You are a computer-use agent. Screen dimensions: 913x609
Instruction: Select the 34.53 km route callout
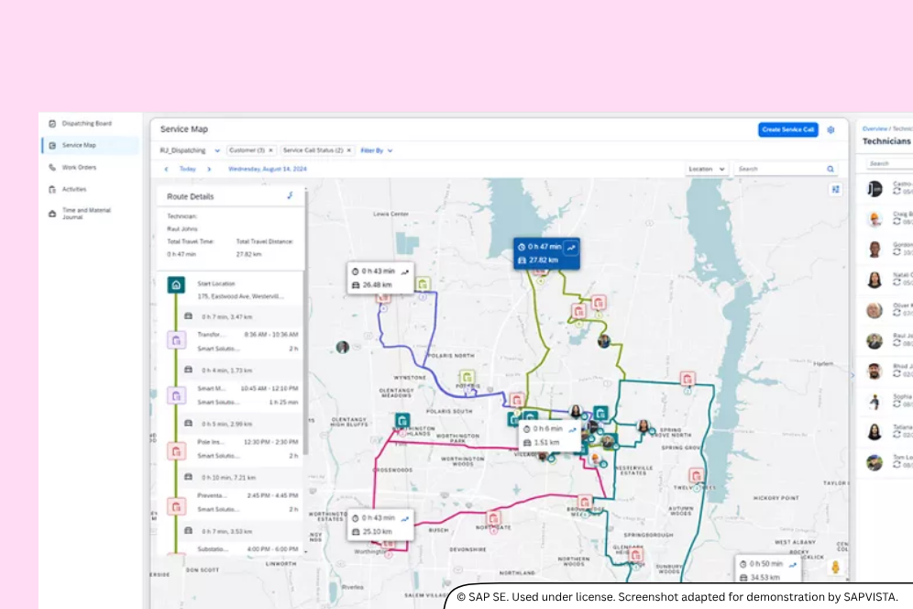[x=767, y=570]
